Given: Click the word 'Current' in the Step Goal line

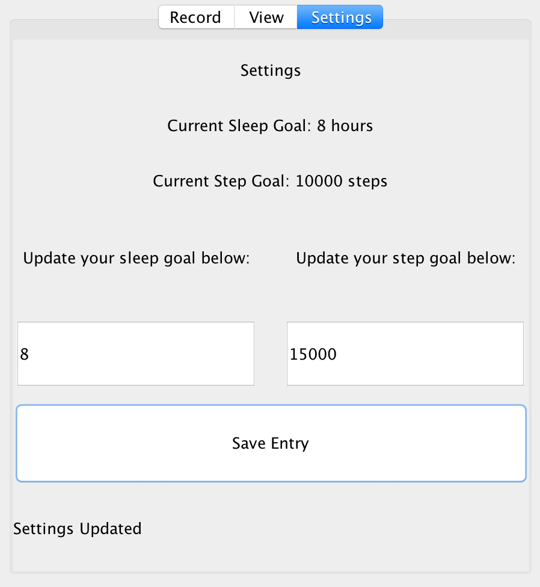Looking at the screenshot, I should point(181,181).
